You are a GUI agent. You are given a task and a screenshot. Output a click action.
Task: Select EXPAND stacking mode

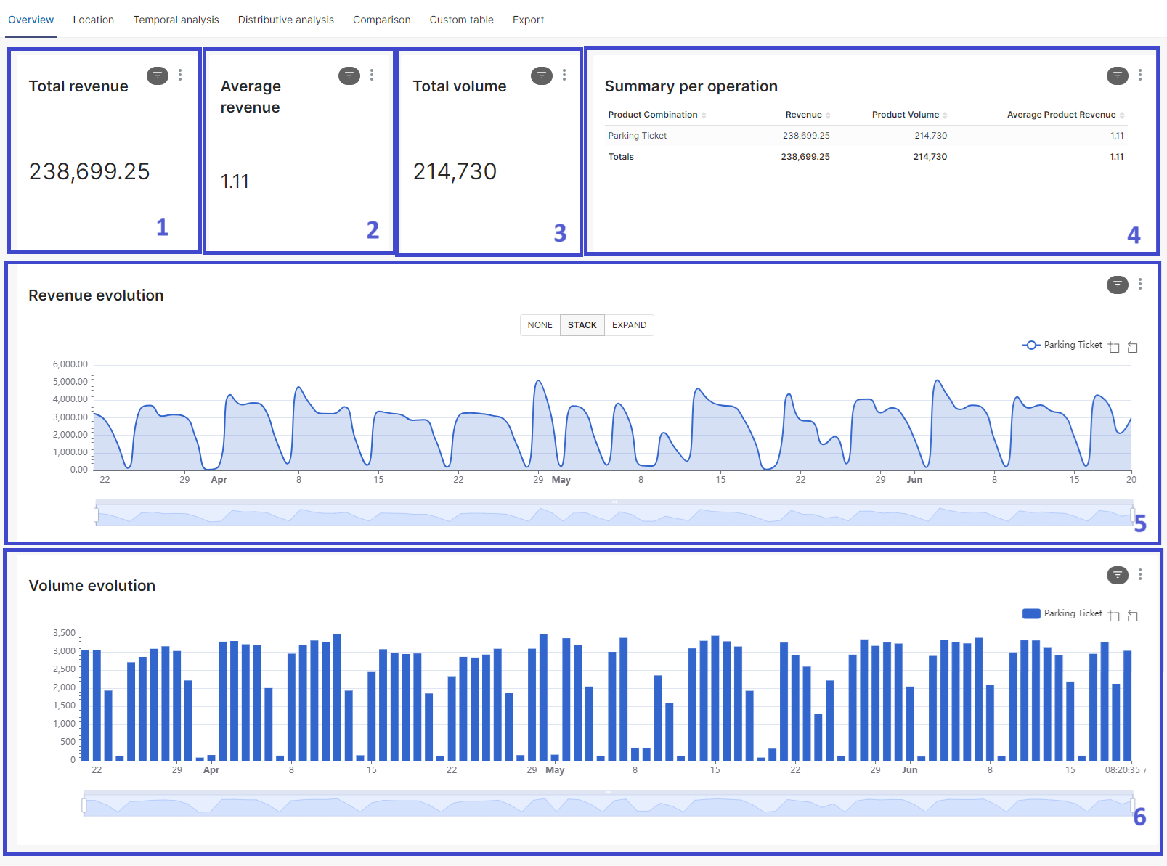[629, 325]
